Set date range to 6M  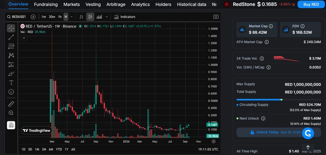pos(51,149)
